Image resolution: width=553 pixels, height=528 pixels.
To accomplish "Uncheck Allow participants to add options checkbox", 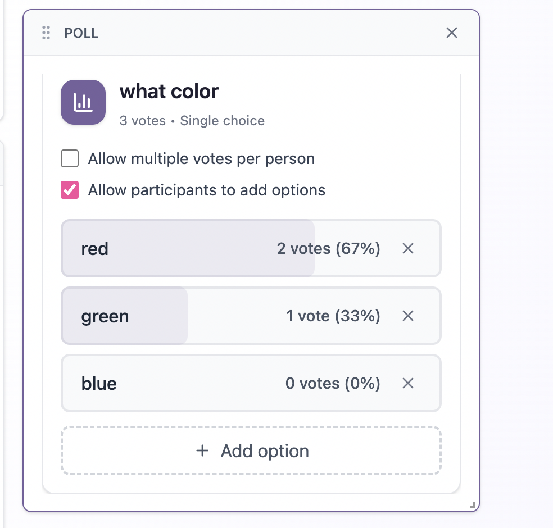I will [x=70, y=190].
